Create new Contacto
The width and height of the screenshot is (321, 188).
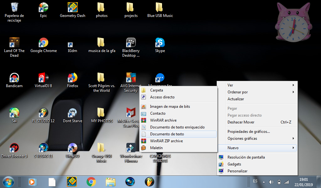(x=178, y=113)
